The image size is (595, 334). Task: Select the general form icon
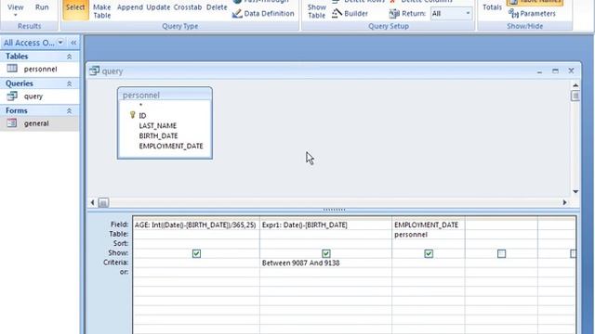pos(12,123)
